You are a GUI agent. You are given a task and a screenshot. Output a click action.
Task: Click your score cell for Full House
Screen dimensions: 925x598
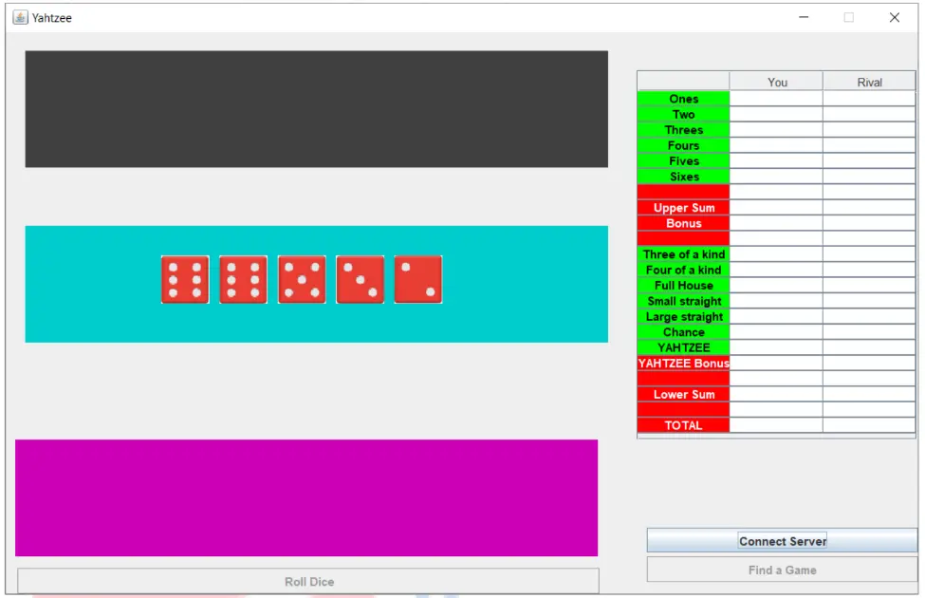coord(776,285)
